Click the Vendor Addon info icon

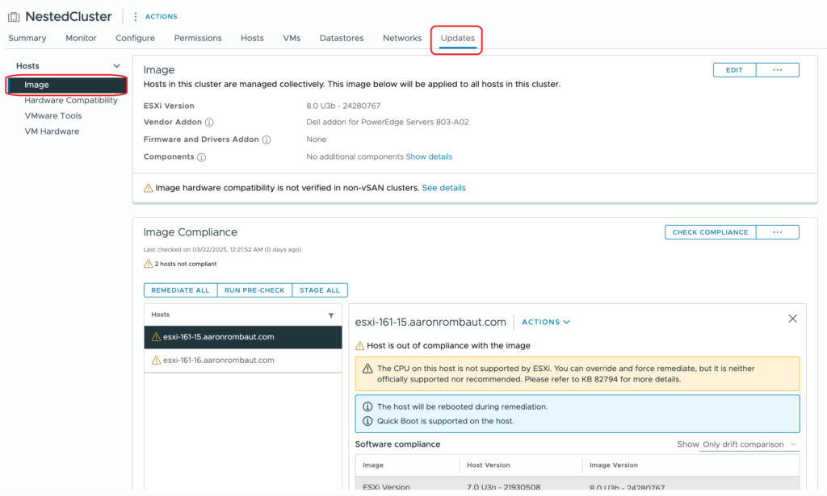[209, 123]
